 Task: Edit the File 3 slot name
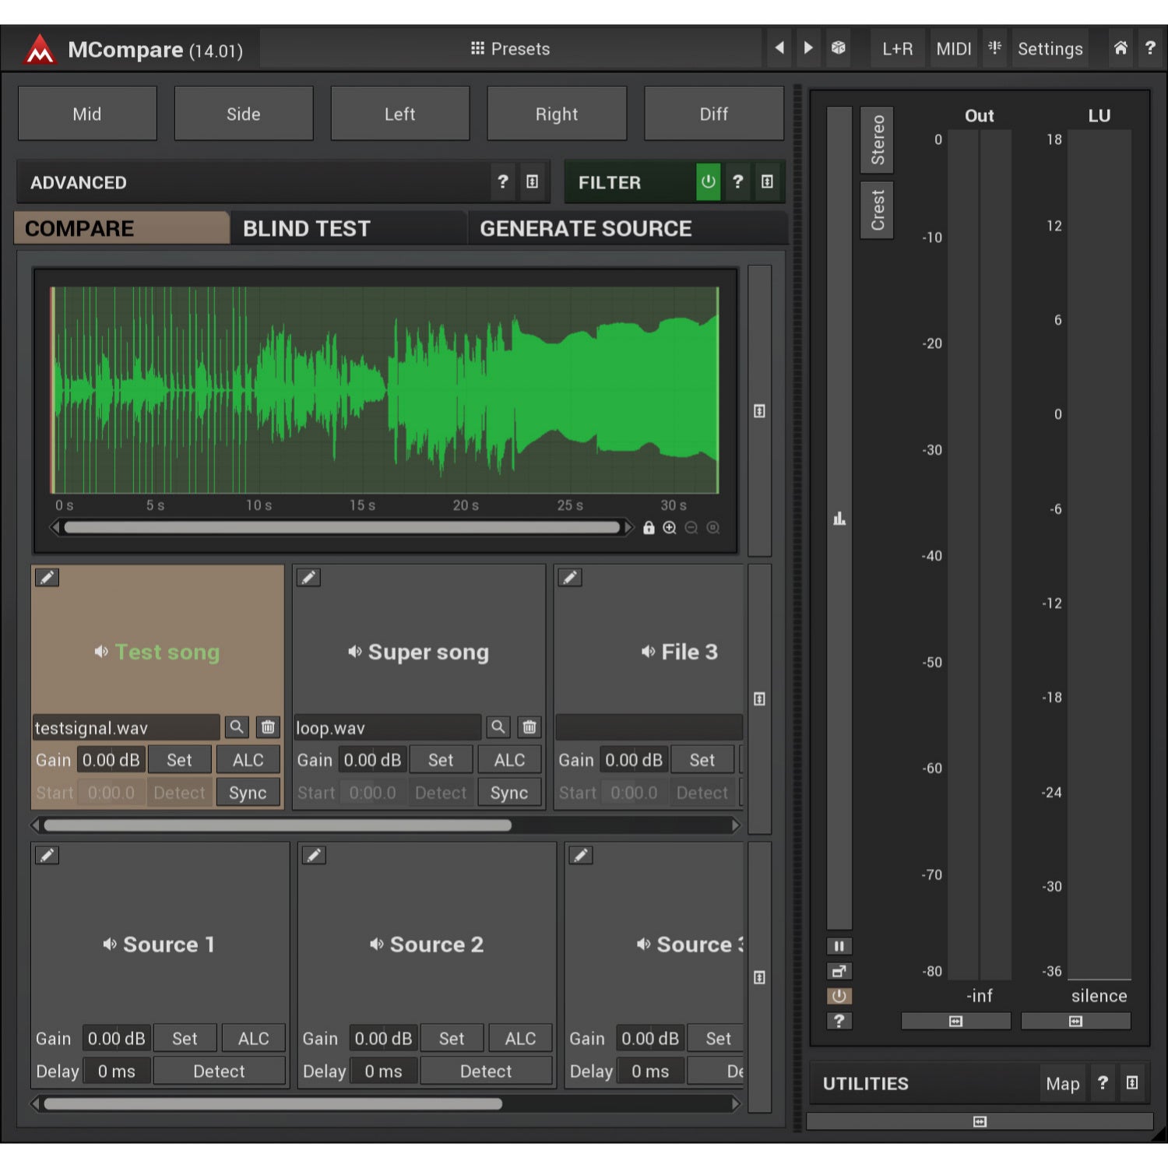pyautogui.click(x=571, y=578)
